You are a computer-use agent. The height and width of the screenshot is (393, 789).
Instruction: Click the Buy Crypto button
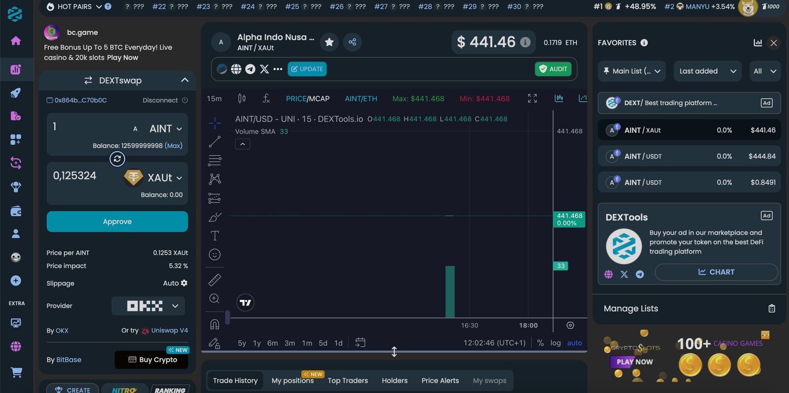click(152, 360)
